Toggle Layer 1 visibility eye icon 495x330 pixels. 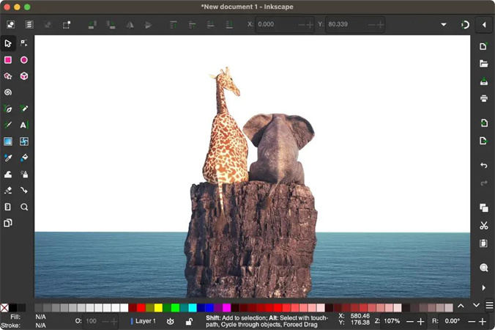(x=171, y=321)
